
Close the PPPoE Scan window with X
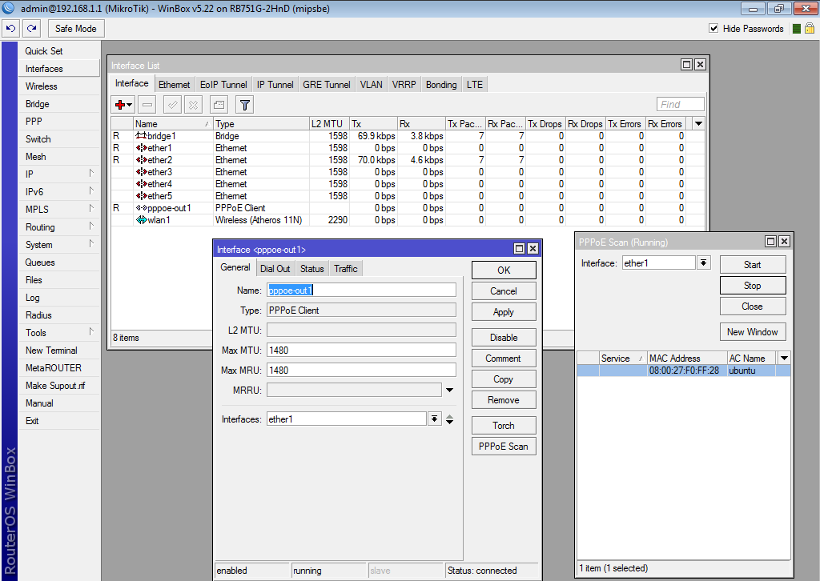click(x=784, y=241)
